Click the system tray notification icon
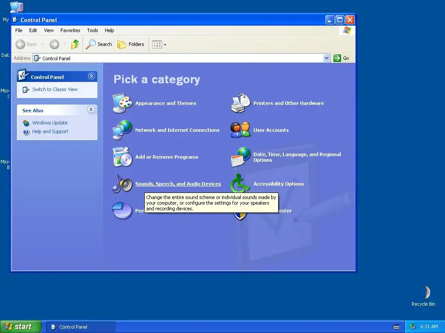The height and width of the screenshot is (333, 445). [x=412, y=327]
